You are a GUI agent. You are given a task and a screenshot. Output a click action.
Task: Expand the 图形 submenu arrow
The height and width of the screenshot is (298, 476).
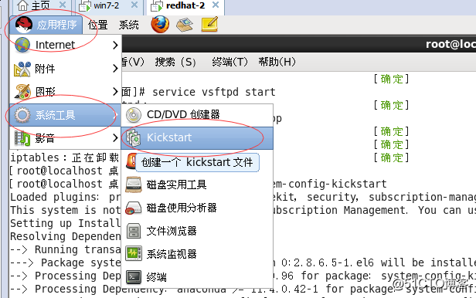tap(115, 91)
